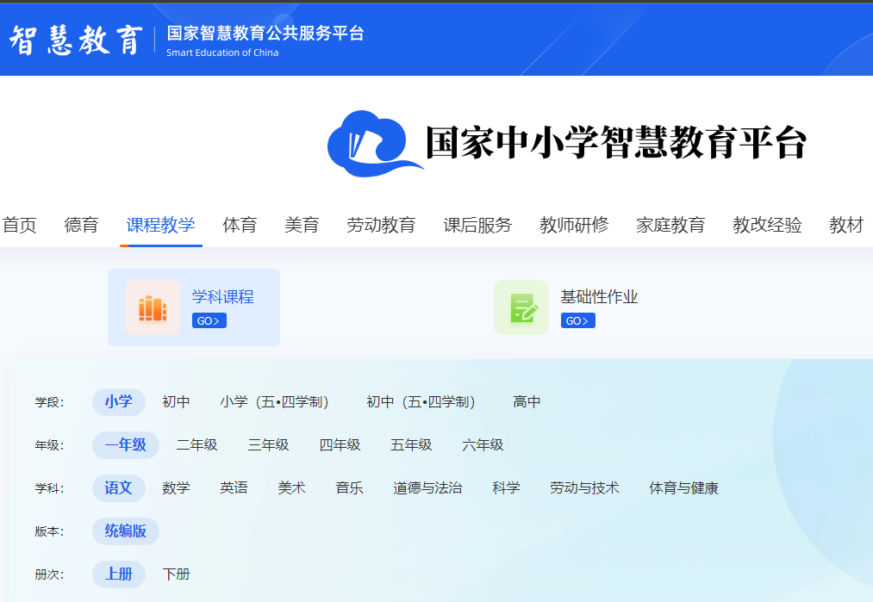The image size is (873, 602).
Task: Click Smart Education of China subtitle
Action: [x=222, y=53]
